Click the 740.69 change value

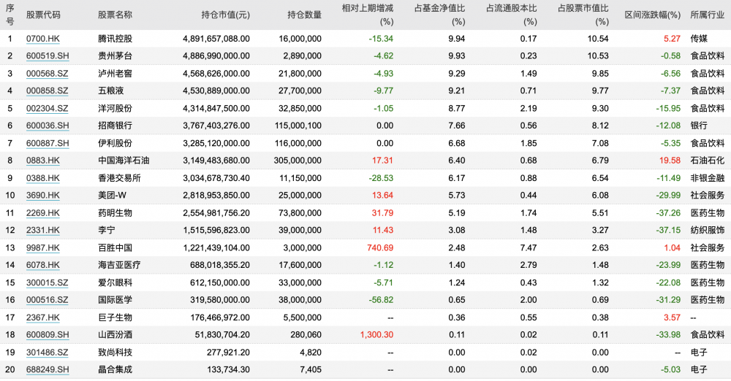[x=380, y=248]
